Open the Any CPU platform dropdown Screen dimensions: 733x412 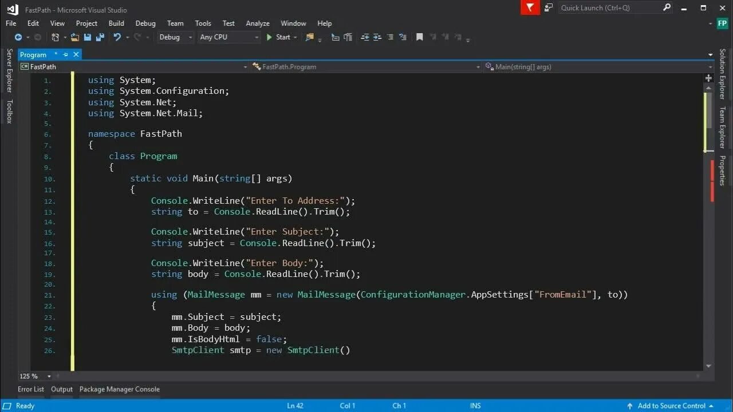coord(229,37)
